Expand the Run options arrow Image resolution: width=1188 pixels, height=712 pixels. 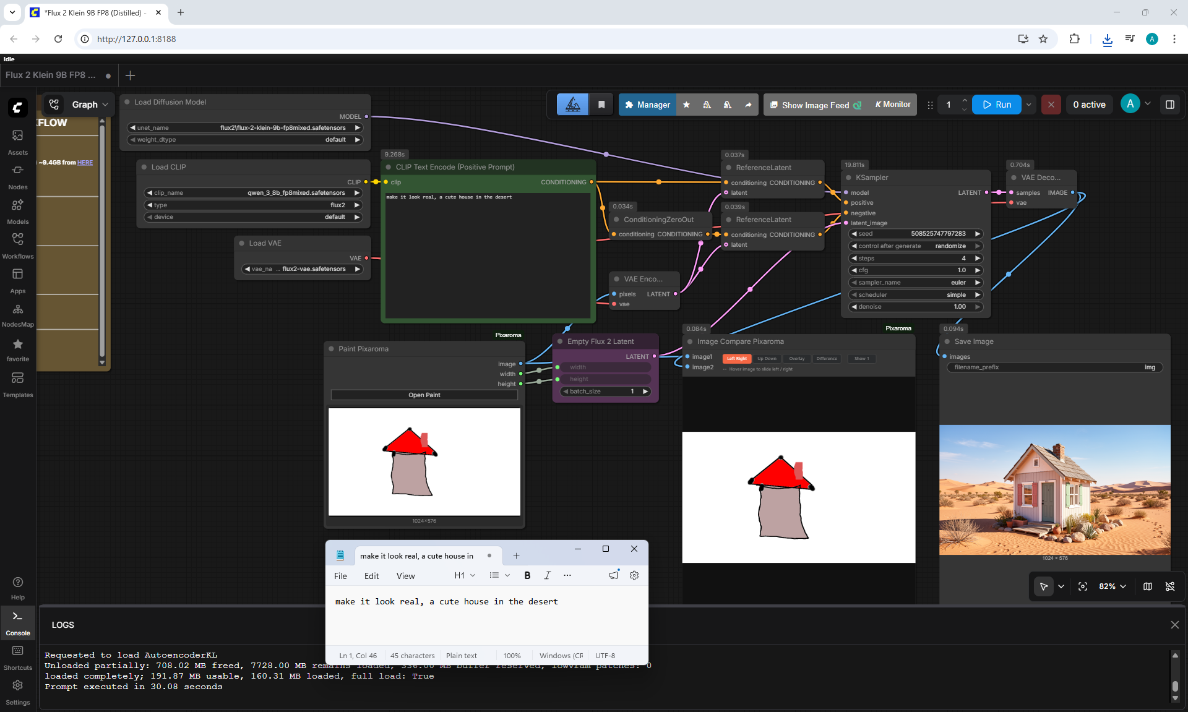pos(1029,105)
